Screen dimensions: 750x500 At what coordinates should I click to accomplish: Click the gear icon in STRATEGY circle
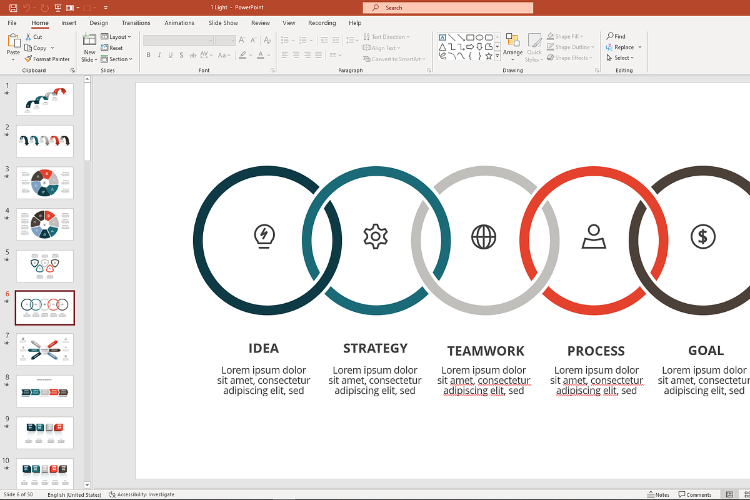[376, 236]
